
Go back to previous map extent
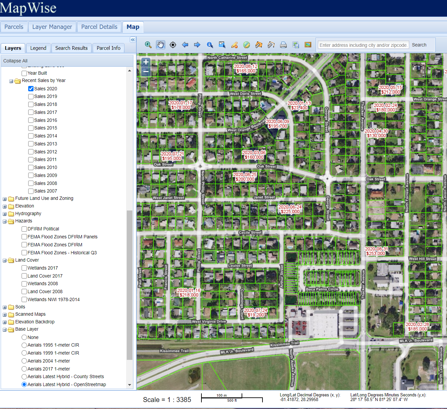185,45
